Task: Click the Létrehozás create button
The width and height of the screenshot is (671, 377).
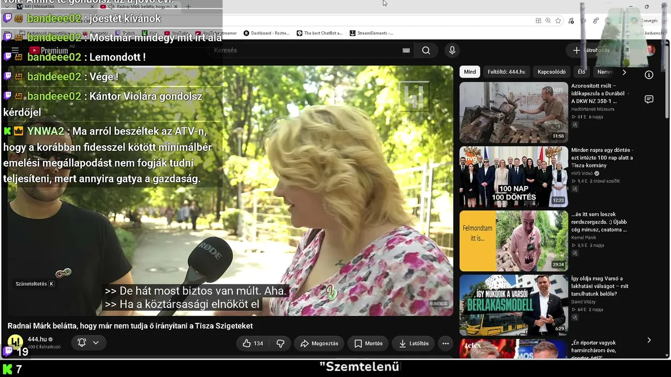Action: [x=592, y=50]
